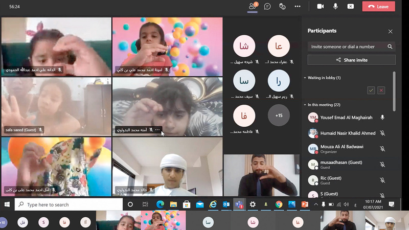
Task: Close the Participants panel
Action: (x=390, y=31)
